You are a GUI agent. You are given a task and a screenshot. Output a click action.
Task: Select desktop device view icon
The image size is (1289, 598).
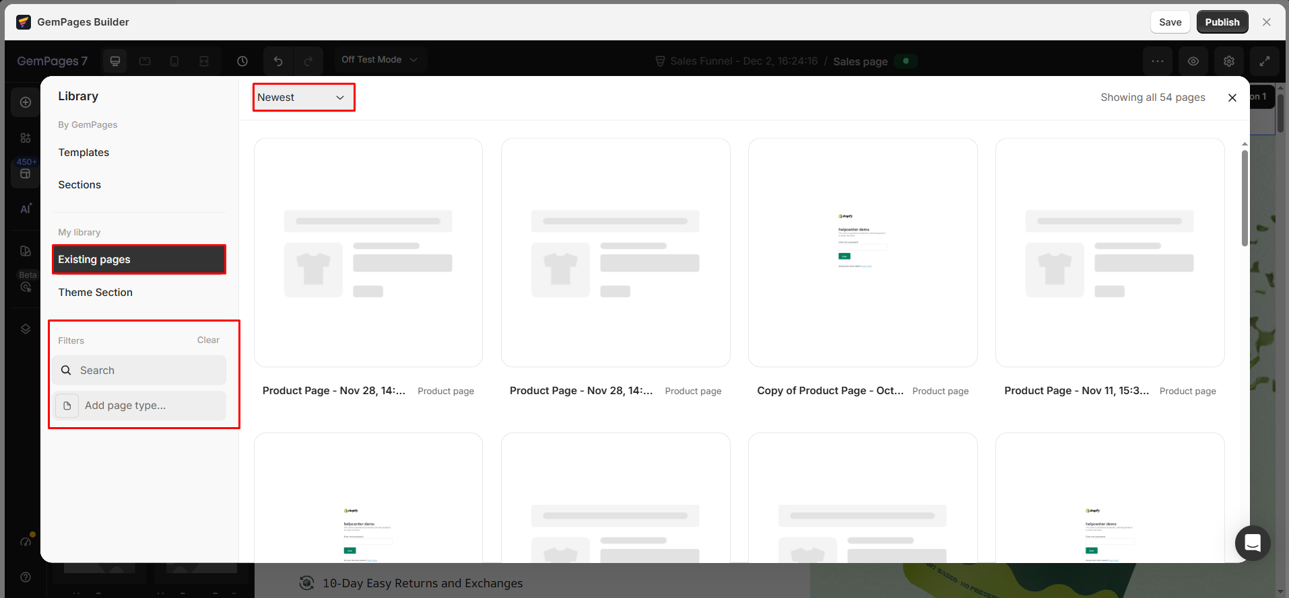tap(115, 61)
